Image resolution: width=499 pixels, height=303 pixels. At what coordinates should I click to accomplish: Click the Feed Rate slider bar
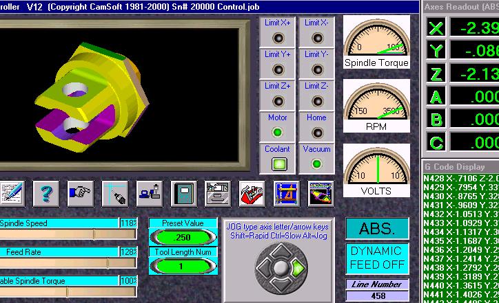pyautogui.click(x=68, y=263)
